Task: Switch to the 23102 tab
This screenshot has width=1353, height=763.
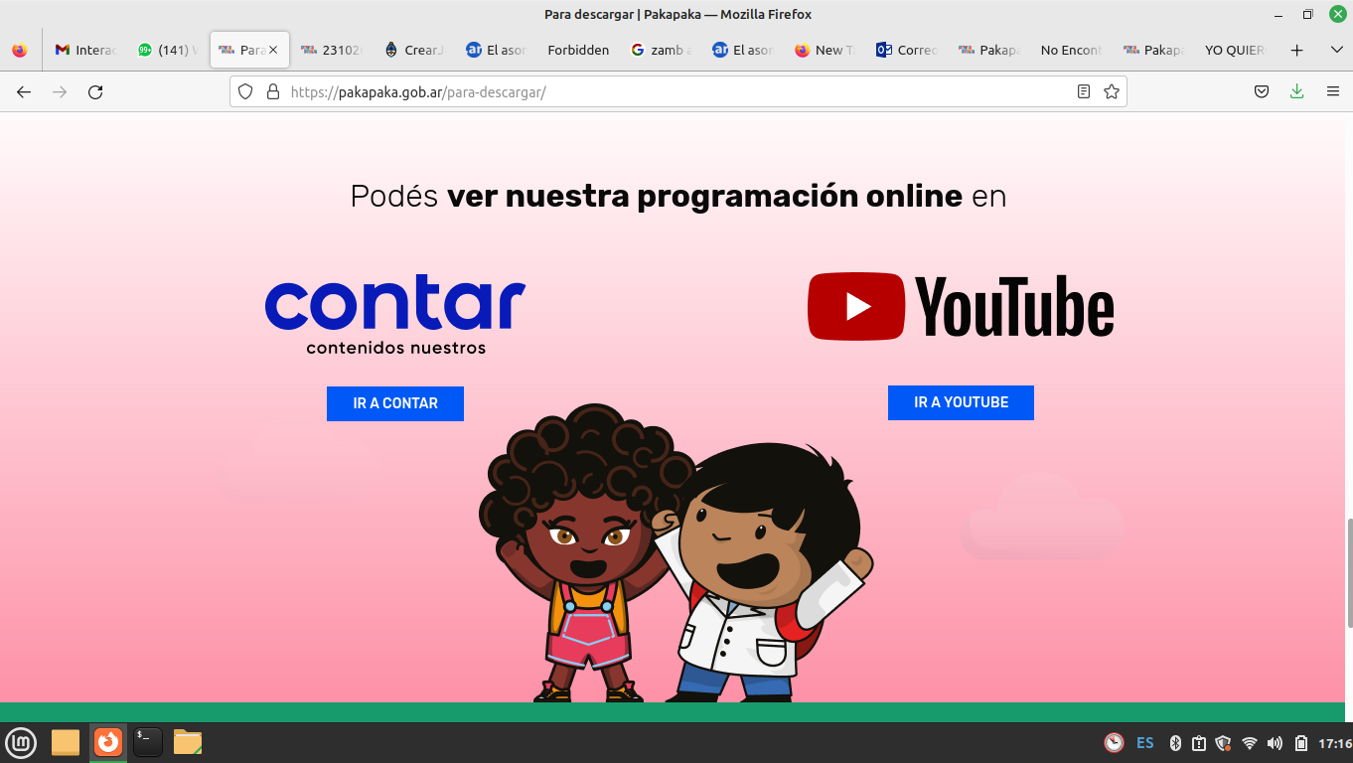Action: pyautogui.click(x=331, y=50)
